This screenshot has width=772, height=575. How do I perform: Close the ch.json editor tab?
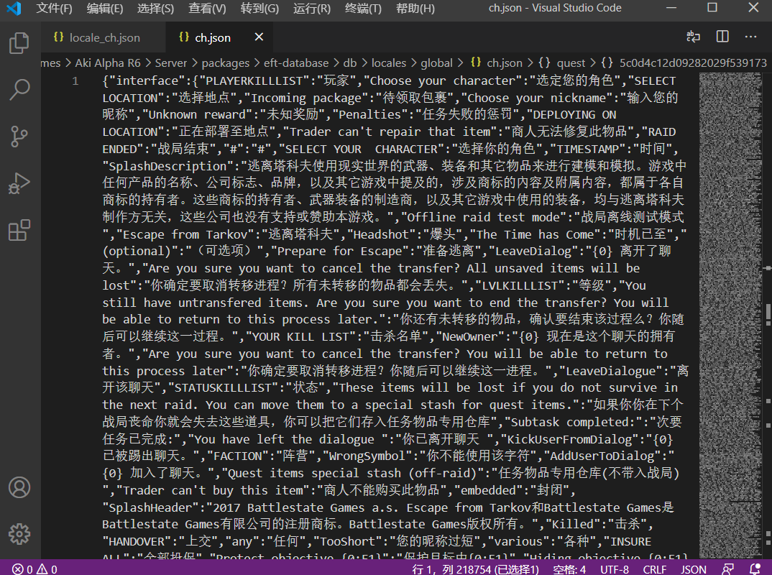point(259,37)
